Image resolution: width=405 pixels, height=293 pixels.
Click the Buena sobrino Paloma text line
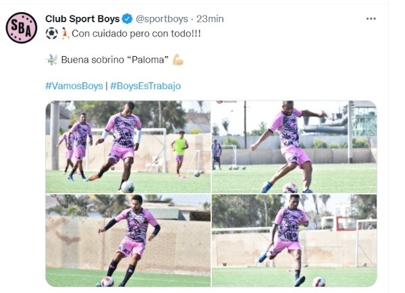click(115, 59)
